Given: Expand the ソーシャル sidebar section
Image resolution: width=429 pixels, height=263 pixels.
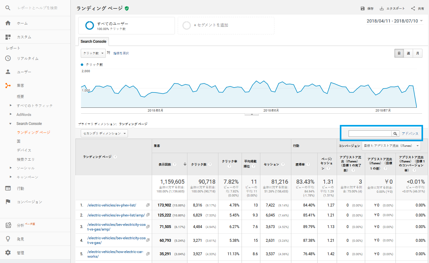Looking at the screenshot, I should pos(10,168).
